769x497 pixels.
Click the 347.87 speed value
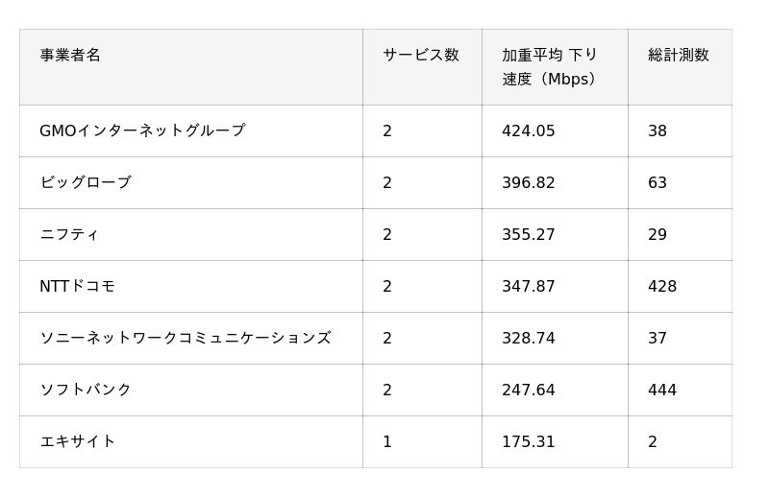[528, 286]
